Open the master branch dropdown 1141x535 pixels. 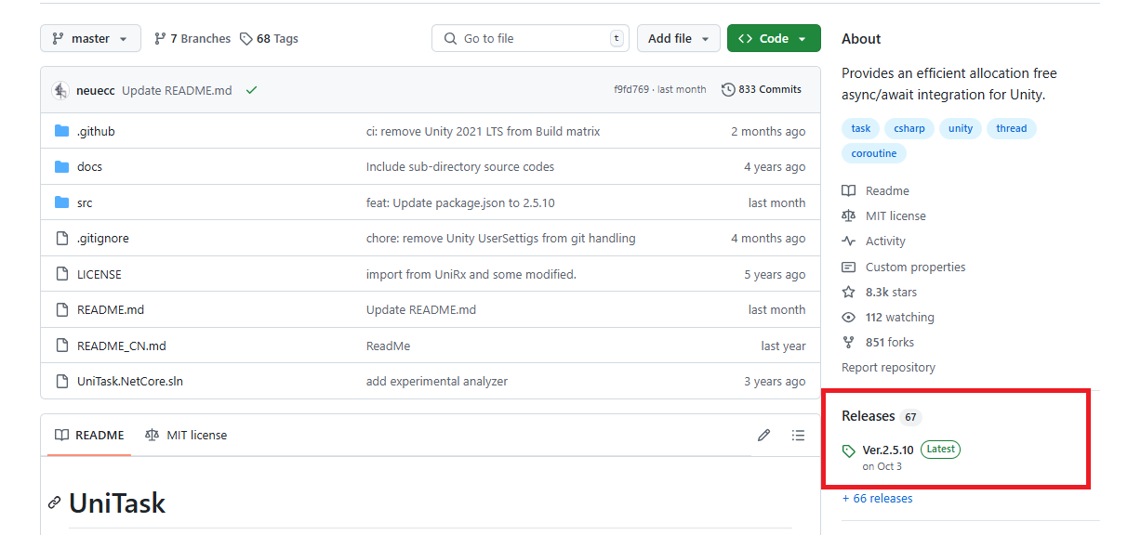(x=90, y=38)
